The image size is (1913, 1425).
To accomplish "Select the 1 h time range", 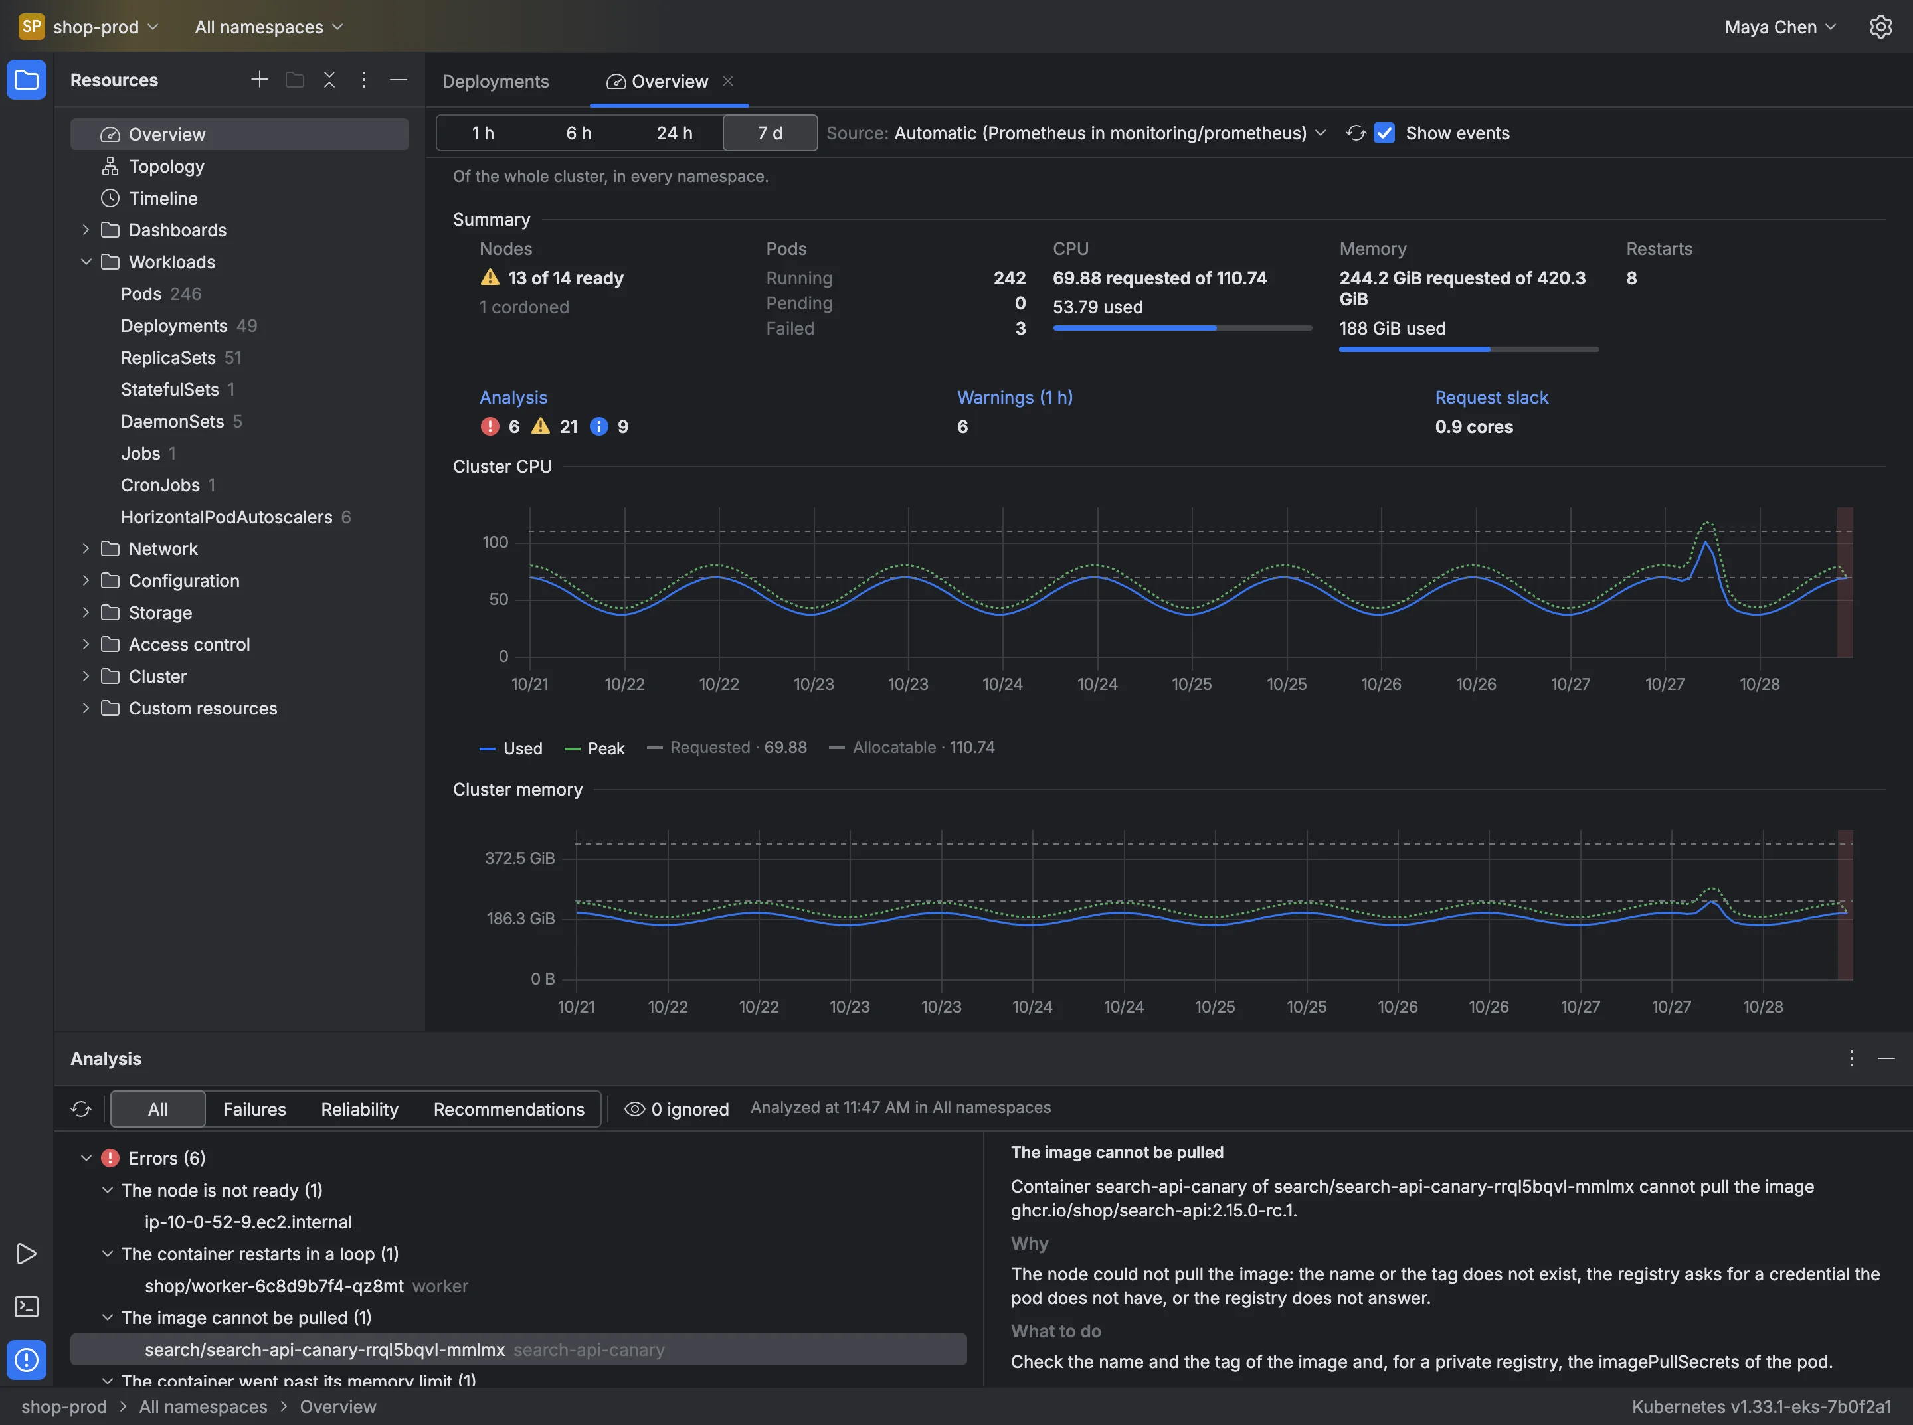I will [483, 133].
